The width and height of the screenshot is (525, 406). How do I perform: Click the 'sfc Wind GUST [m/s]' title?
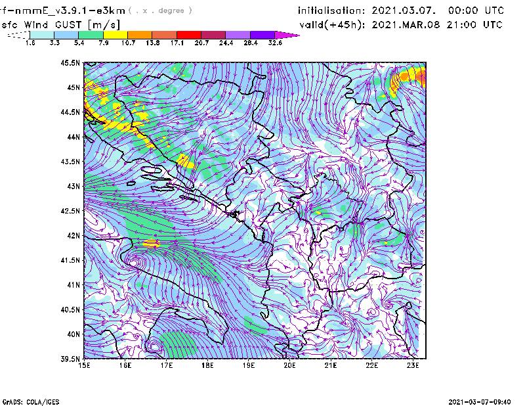60,25
